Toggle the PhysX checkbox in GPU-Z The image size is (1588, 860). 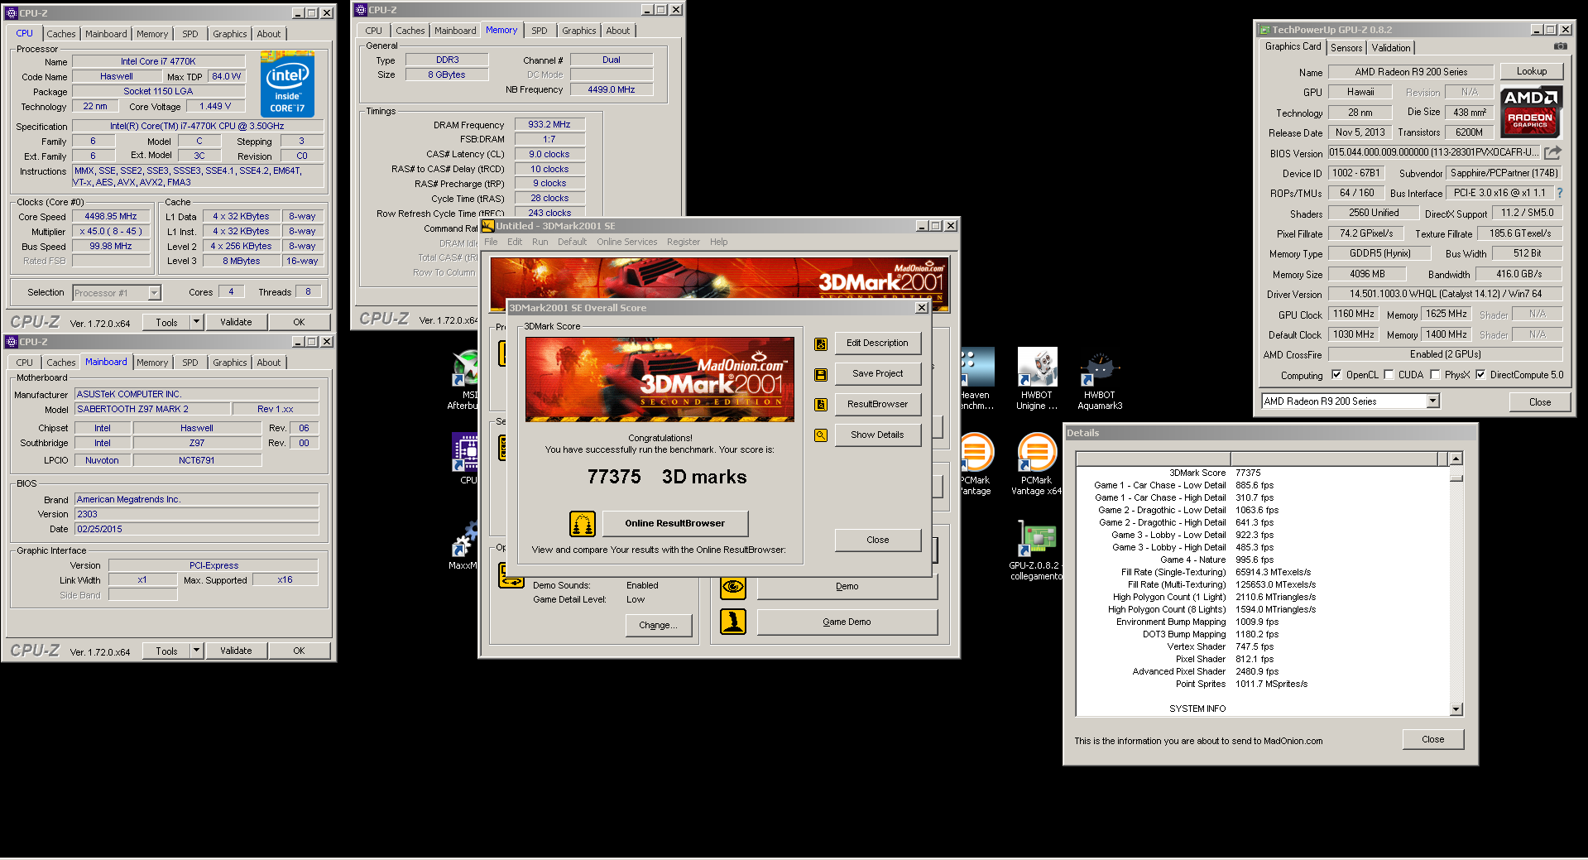[x=1435, y=375]
